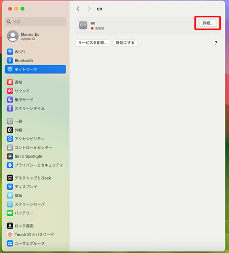Viewport: 229px width, 253px height.
Task: Open 通知 notifications bell icon
Action: [10, 82]
